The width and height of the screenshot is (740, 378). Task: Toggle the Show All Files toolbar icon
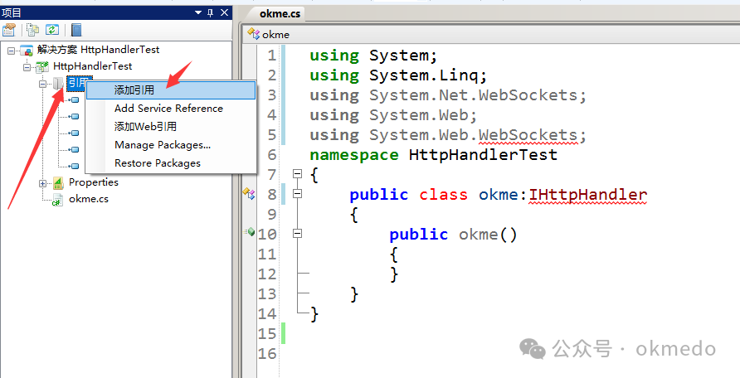[x=32, y=30]
